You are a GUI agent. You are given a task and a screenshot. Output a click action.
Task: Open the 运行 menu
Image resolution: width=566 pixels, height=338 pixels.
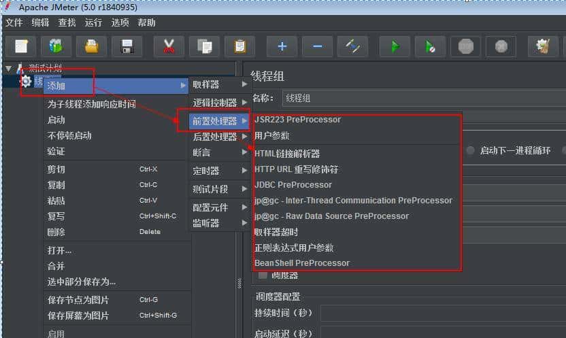pyautogui.click(x=93, y=22)
